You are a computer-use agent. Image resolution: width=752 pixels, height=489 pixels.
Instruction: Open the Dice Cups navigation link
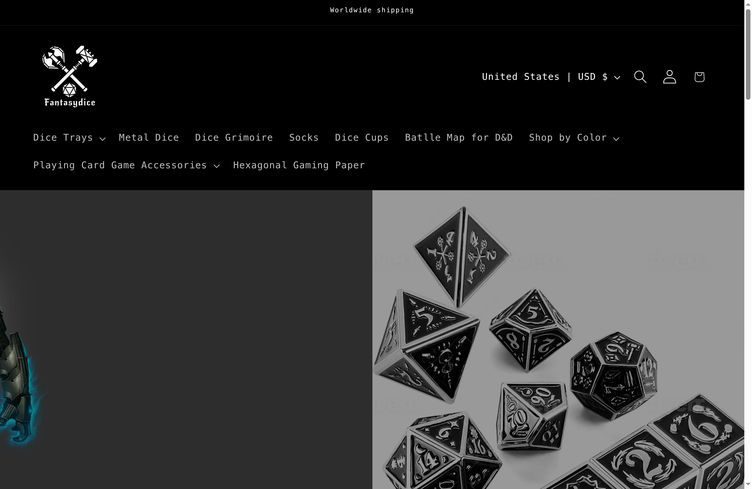point(361,138)
